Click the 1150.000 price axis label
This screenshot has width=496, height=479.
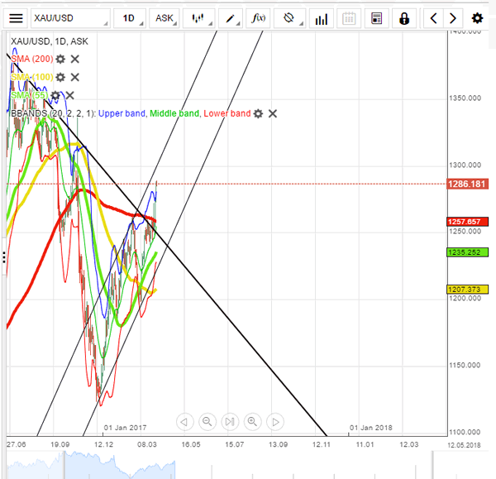tap(465, 366)
